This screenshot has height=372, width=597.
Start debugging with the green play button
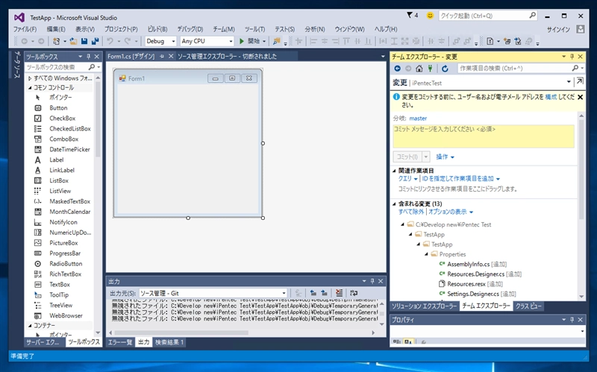point(241,41)
